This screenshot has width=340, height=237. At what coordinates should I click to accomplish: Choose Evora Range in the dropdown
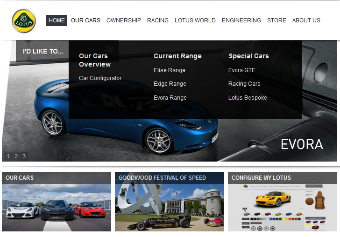coord(170,98)
